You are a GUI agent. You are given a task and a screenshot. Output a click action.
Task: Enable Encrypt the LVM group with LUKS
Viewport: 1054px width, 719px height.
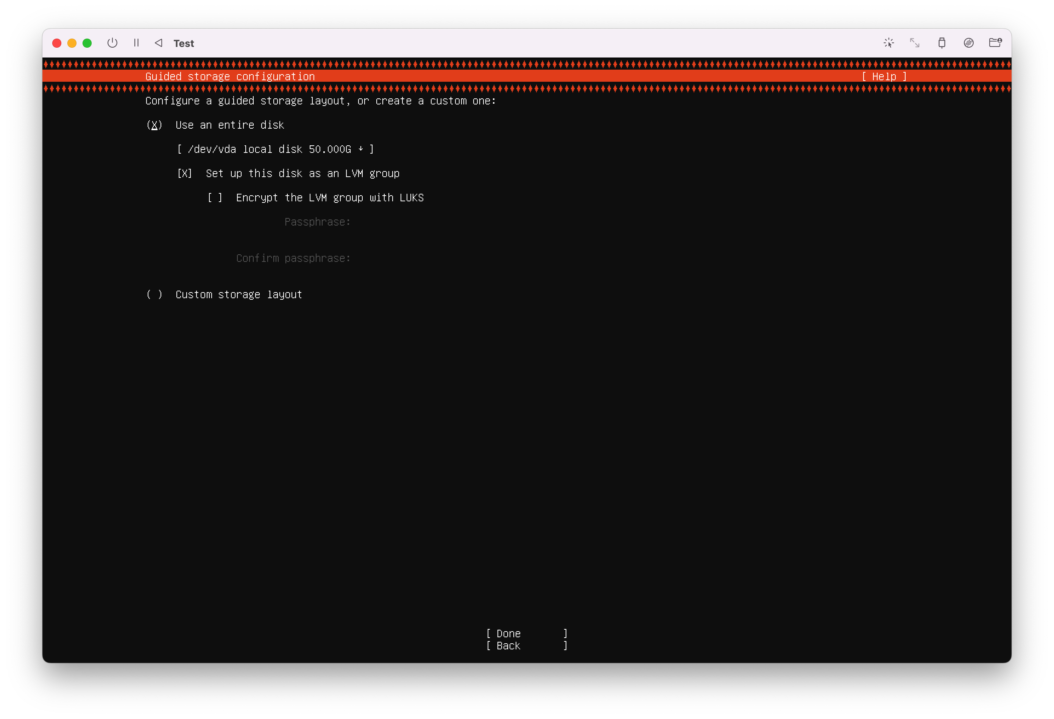(215, 198)
